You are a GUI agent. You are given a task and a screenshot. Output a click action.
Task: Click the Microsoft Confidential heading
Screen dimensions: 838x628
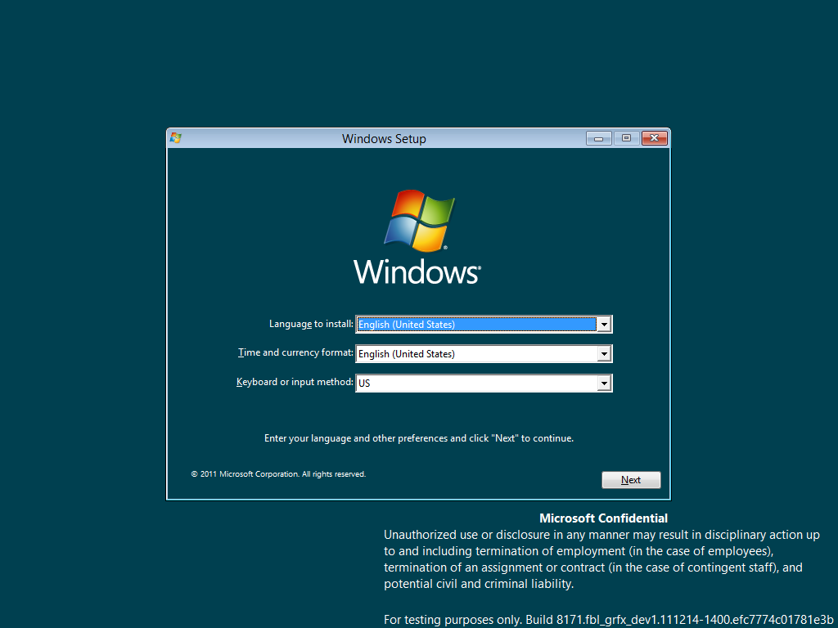click(x=603, y=518)
